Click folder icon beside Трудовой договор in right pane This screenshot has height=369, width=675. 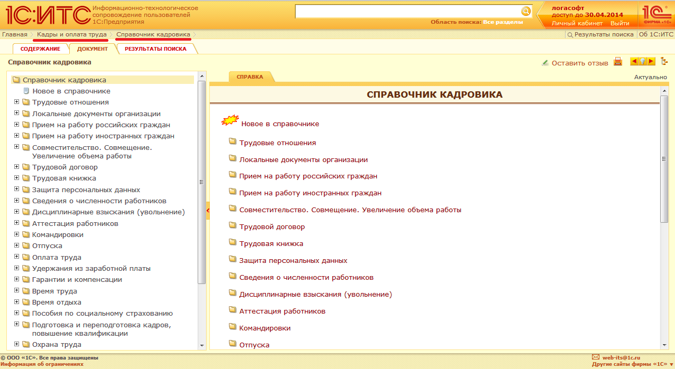[232, 225]
